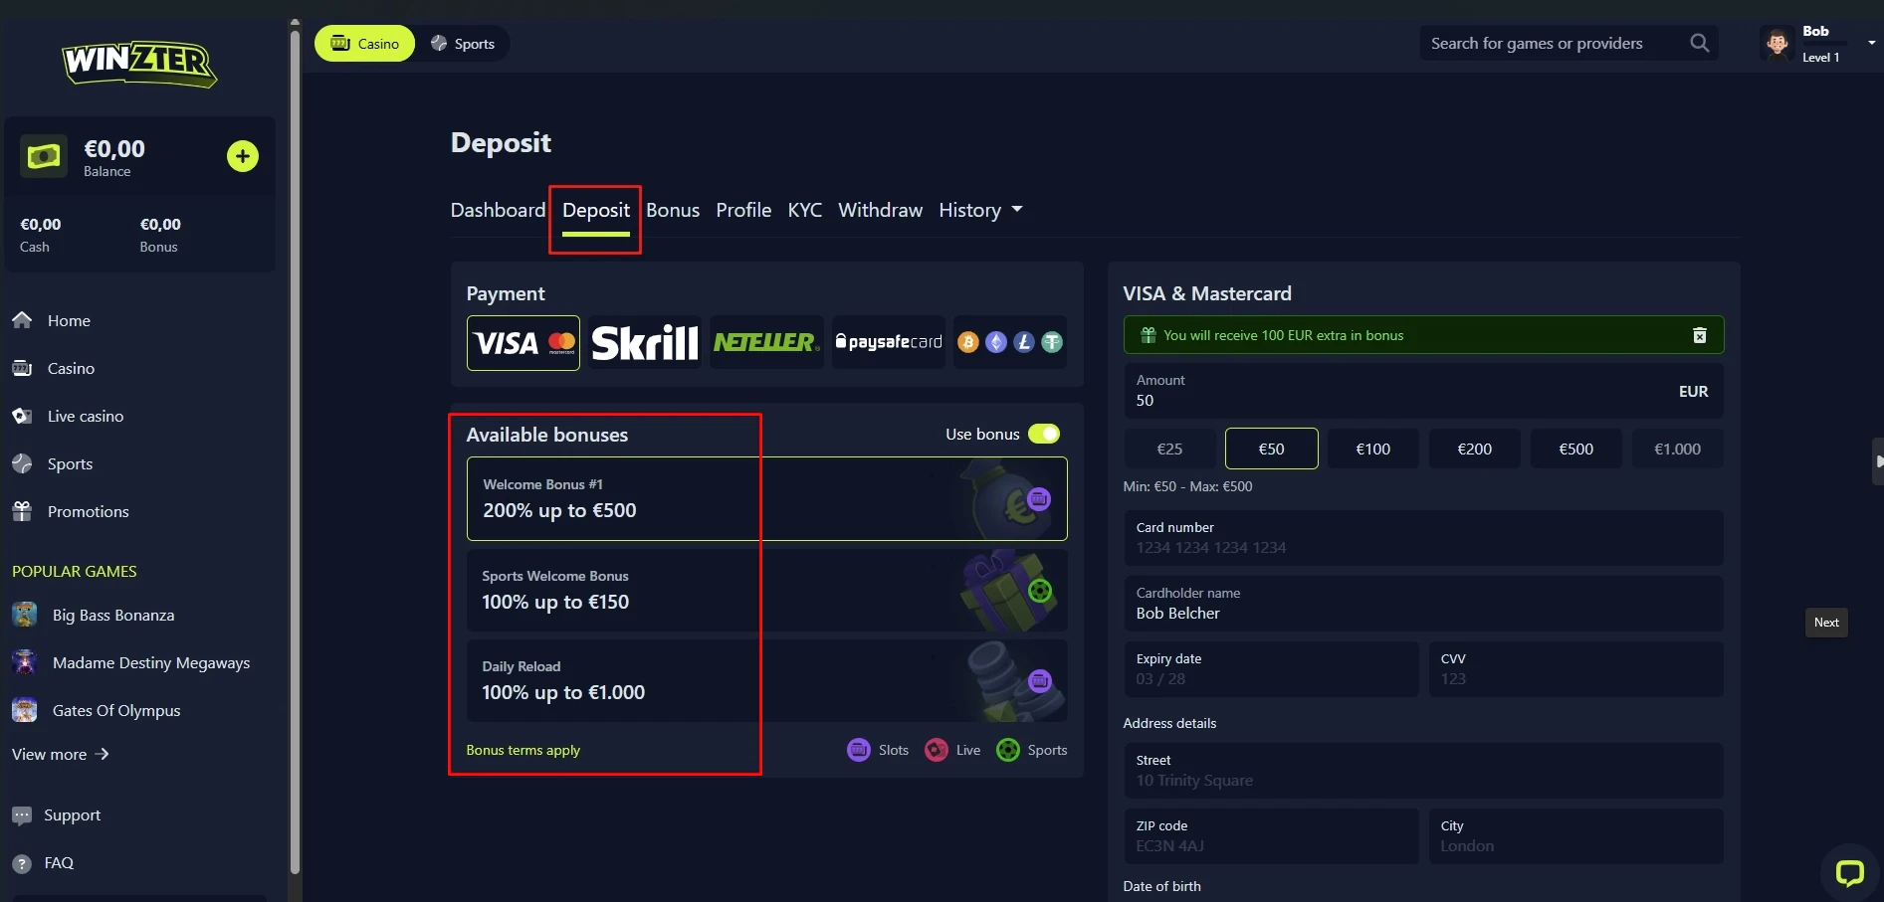
Task: Click the Sports legend icon
Action: coord(1008,750)
